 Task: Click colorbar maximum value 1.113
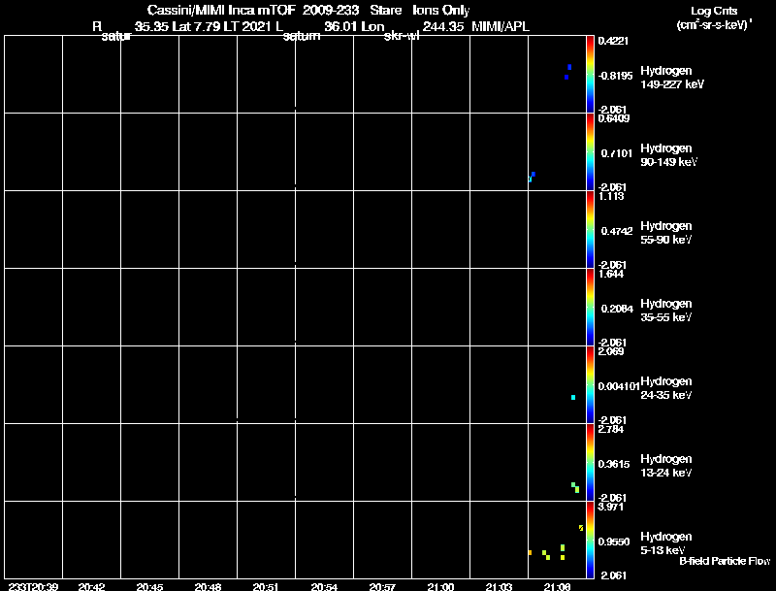611,196
